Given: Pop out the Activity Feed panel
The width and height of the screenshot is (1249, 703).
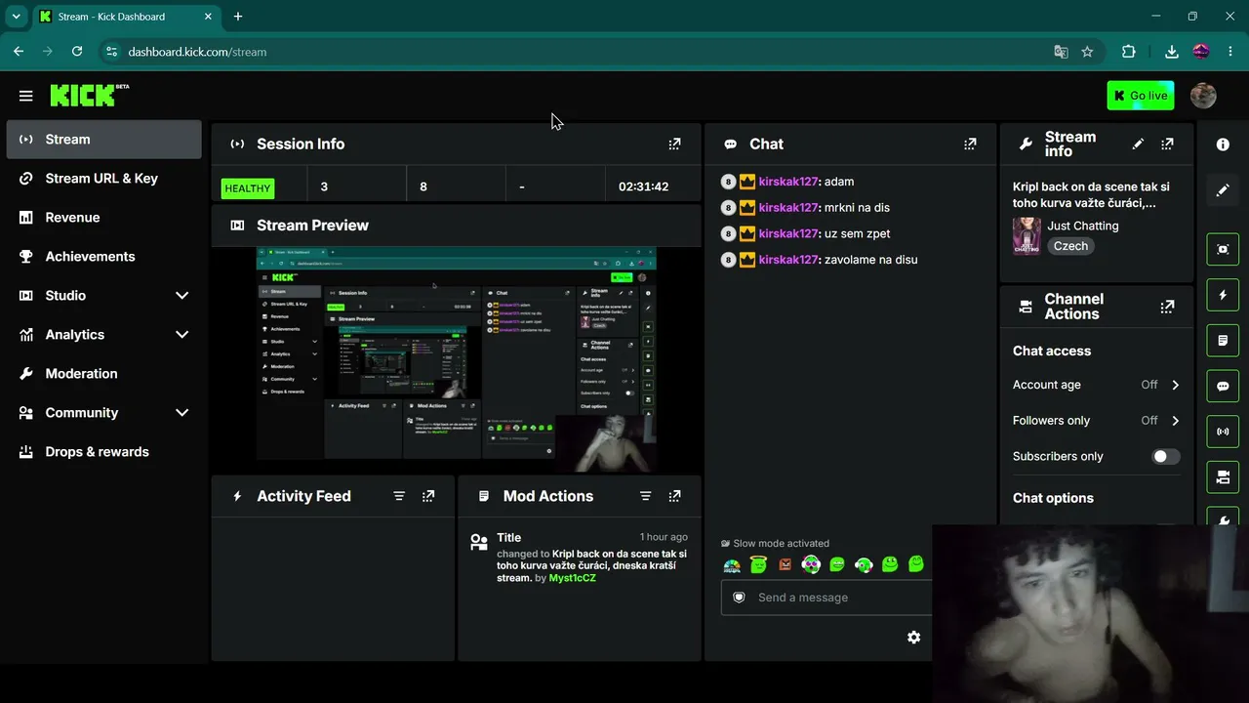Looking at the screenshot, I should 428,496.
